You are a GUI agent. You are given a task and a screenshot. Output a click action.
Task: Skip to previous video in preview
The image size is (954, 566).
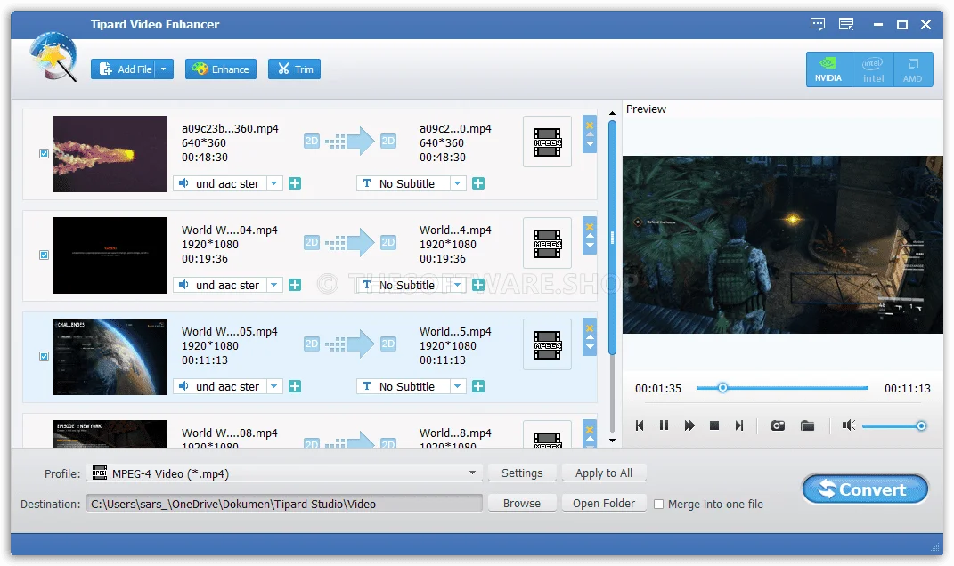(x=640, y=425)
